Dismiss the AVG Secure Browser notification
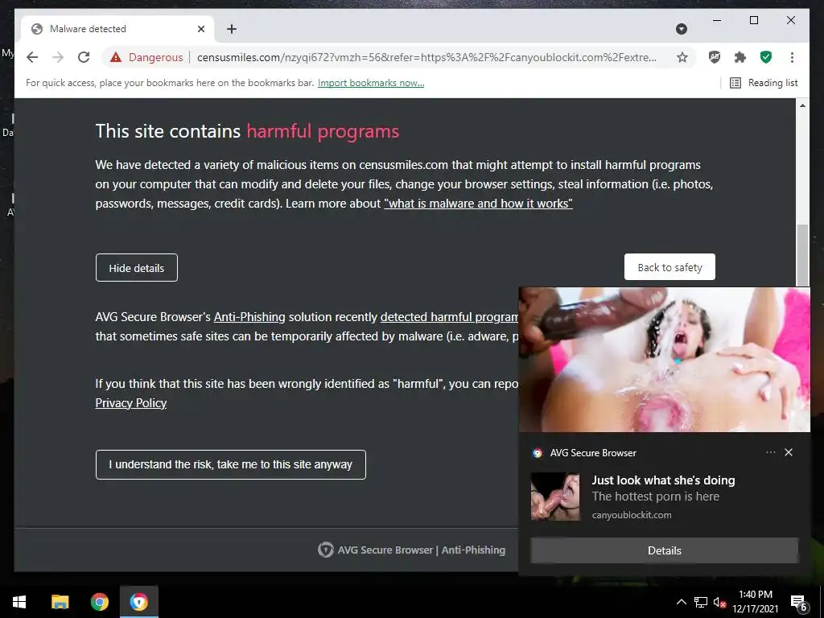824x618 pixels. [789, 452]
